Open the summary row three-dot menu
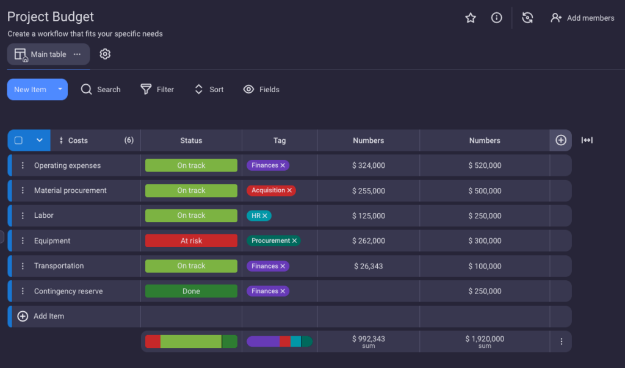This screenshot has width=625, height=368. [x=561, y=341]
